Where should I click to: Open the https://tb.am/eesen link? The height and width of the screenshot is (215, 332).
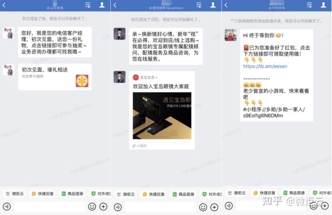(265, 66)
